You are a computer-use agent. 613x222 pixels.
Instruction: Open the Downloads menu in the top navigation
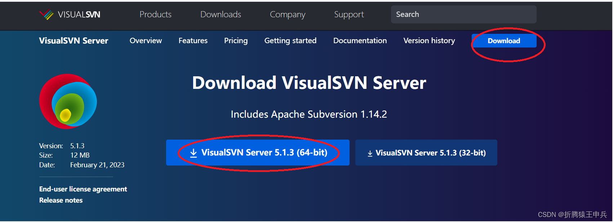(x=220, y=14)
